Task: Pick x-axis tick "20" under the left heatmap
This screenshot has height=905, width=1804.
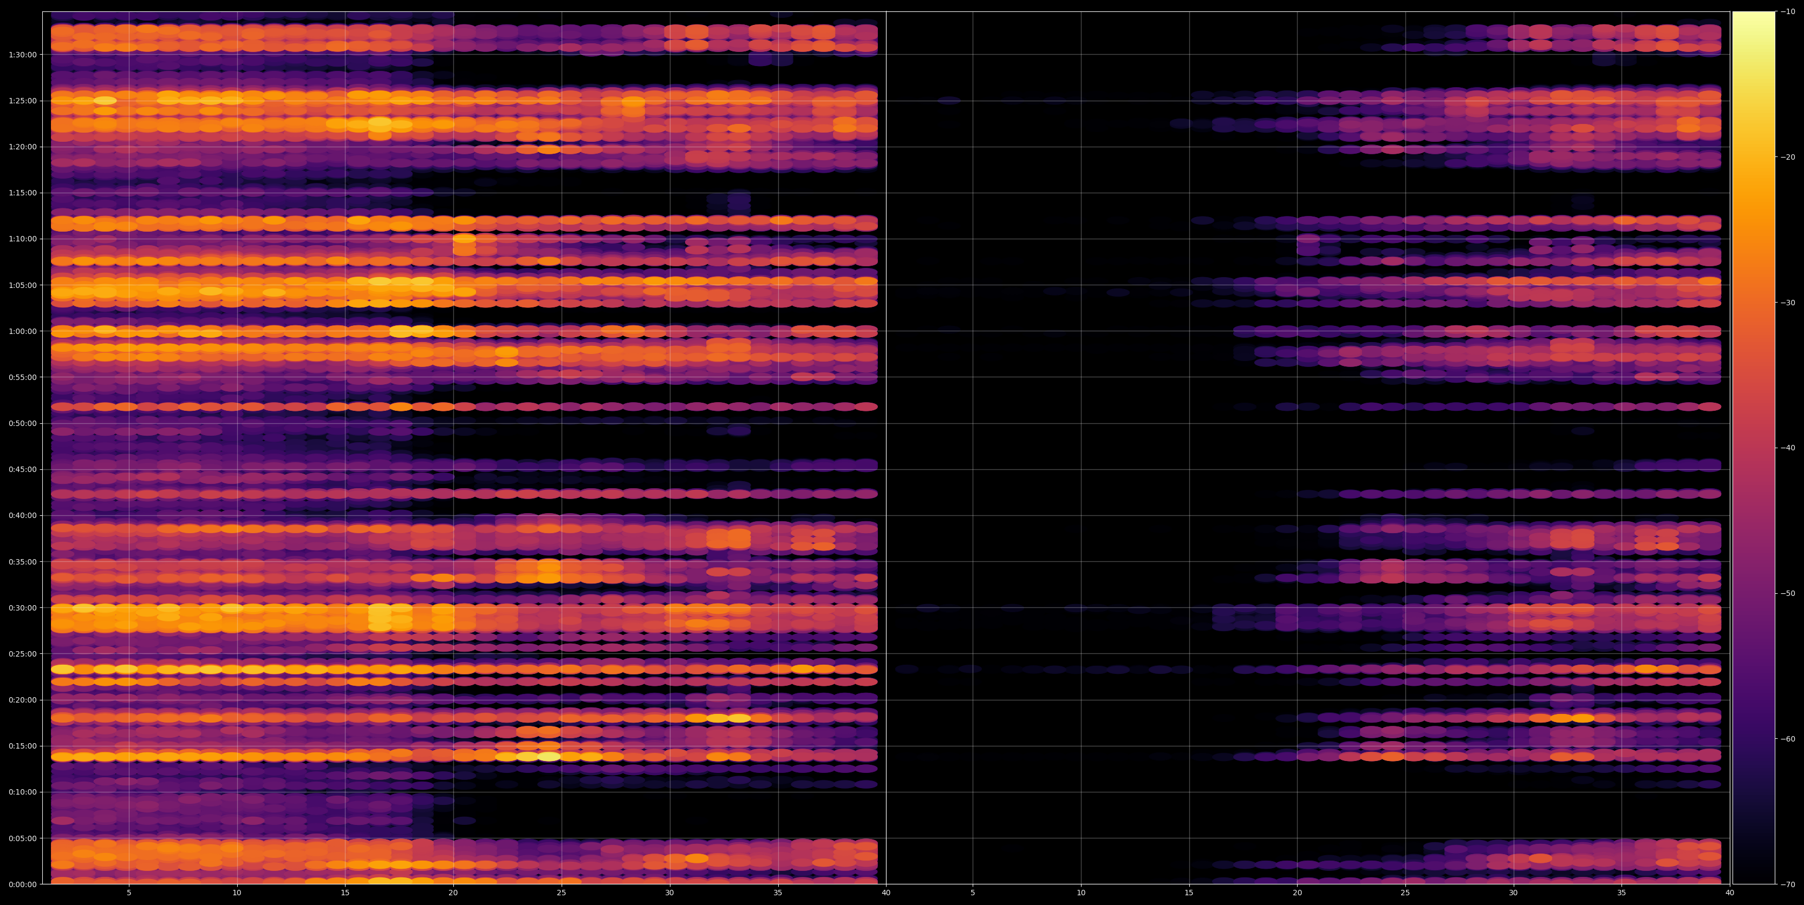Action: [453, 893]
